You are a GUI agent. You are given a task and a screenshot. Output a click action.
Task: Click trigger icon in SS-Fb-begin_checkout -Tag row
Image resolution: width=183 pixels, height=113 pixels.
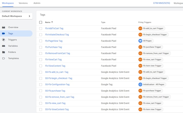140,78
